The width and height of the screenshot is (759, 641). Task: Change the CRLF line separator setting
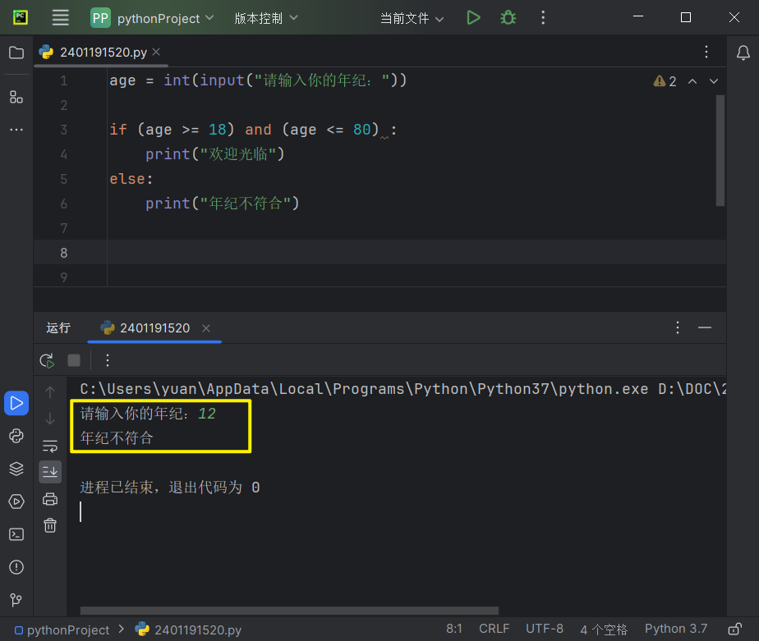click(494, 629)
